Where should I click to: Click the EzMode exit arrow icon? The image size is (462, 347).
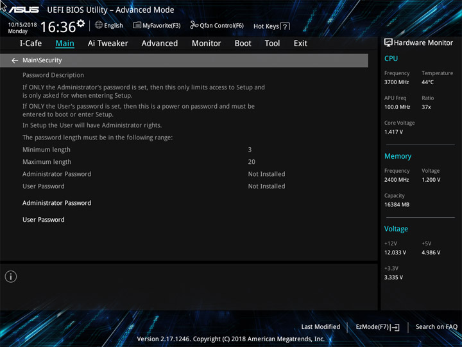point(395,327)
